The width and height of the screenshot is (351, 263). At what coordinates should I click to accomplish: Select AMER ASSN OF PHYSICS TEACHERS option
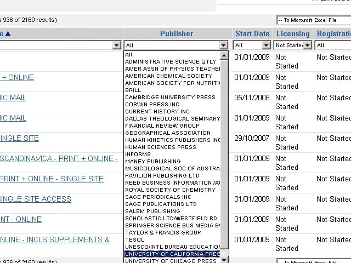coord(173,69)
